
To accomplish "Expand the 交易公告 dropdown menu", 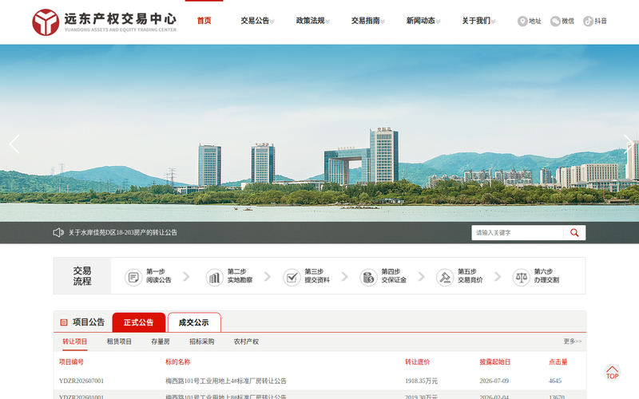I will 257,21.
